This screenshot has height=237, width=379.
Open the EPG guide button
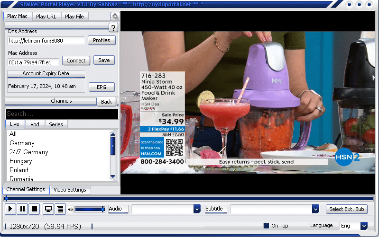(102, 87)
